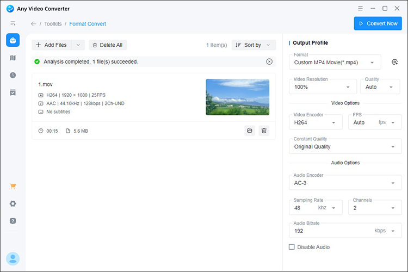Click the file size icon
The height and width of the screenshot is (272, 408).
coord(68,131)
